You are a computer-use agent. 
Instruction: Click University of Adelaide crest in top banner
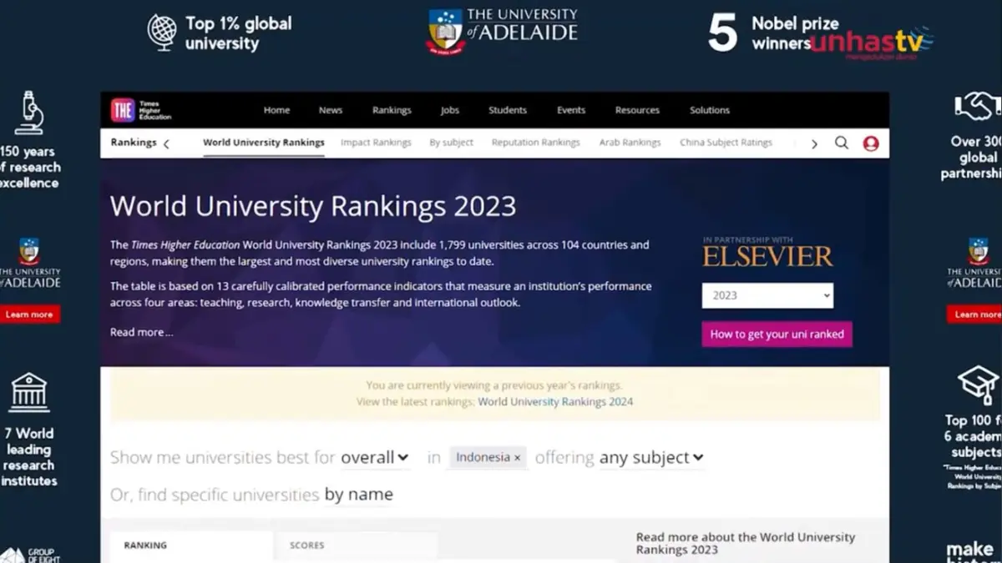point(446,32)
